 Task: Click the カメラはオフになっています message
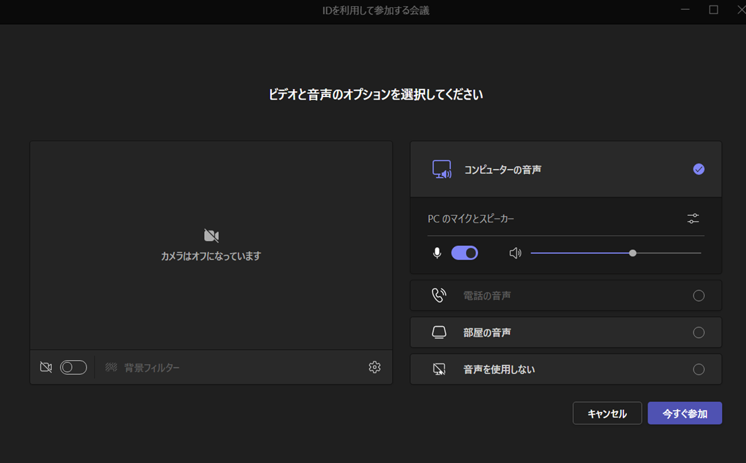click(211, 256)
